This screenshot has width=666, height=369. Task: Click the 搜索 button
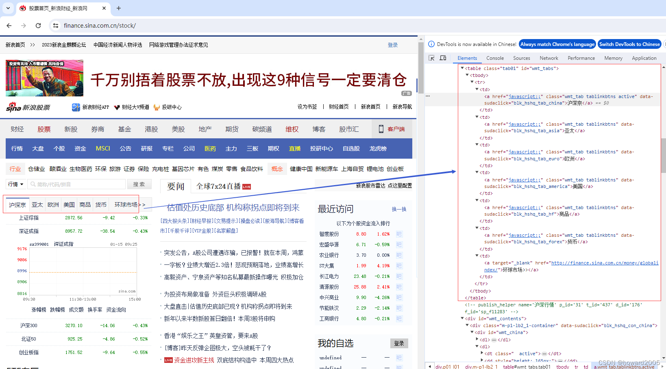click(139, 184)
